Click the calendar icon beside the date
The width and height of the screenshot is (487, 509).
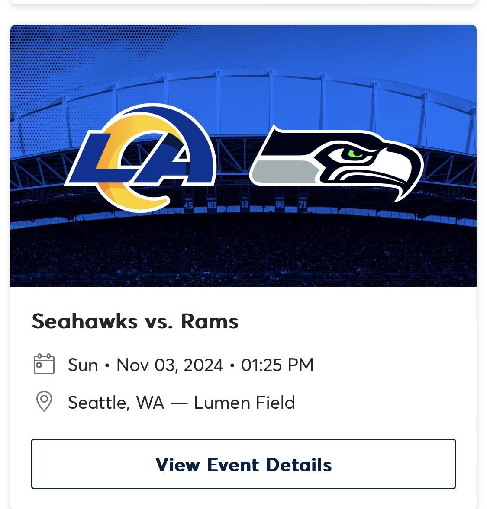tap(45, 365)
